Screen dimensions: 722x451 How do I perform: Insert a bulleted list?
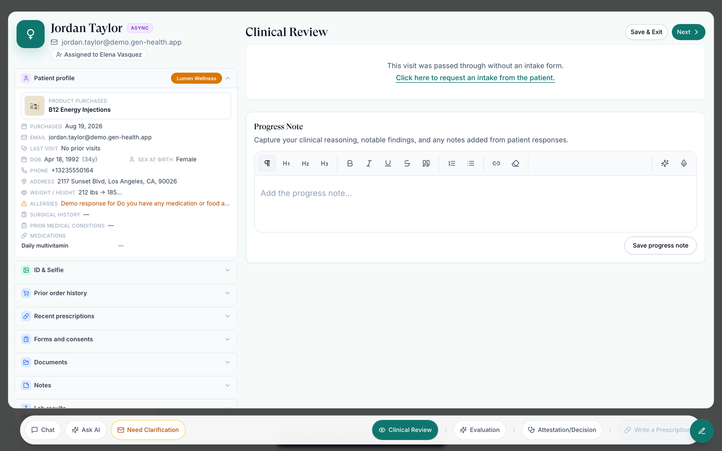point(471,163)
